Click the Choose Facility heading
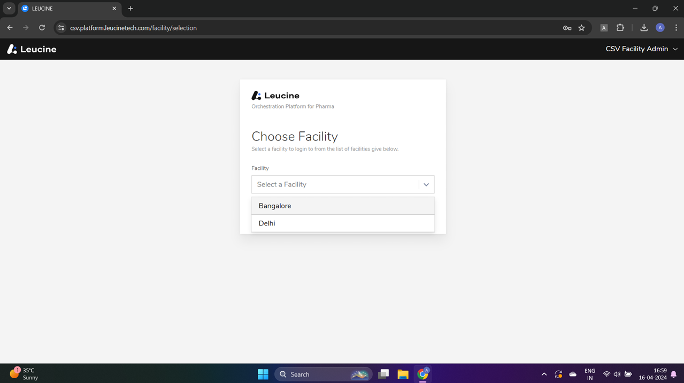Screen dimensions: 684x383 tap(295, 136)
